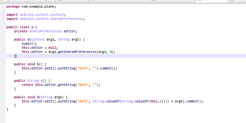Click the 'return' keyword in method c
This screenshot has height=123, width=246.
[x=27, y=85]
